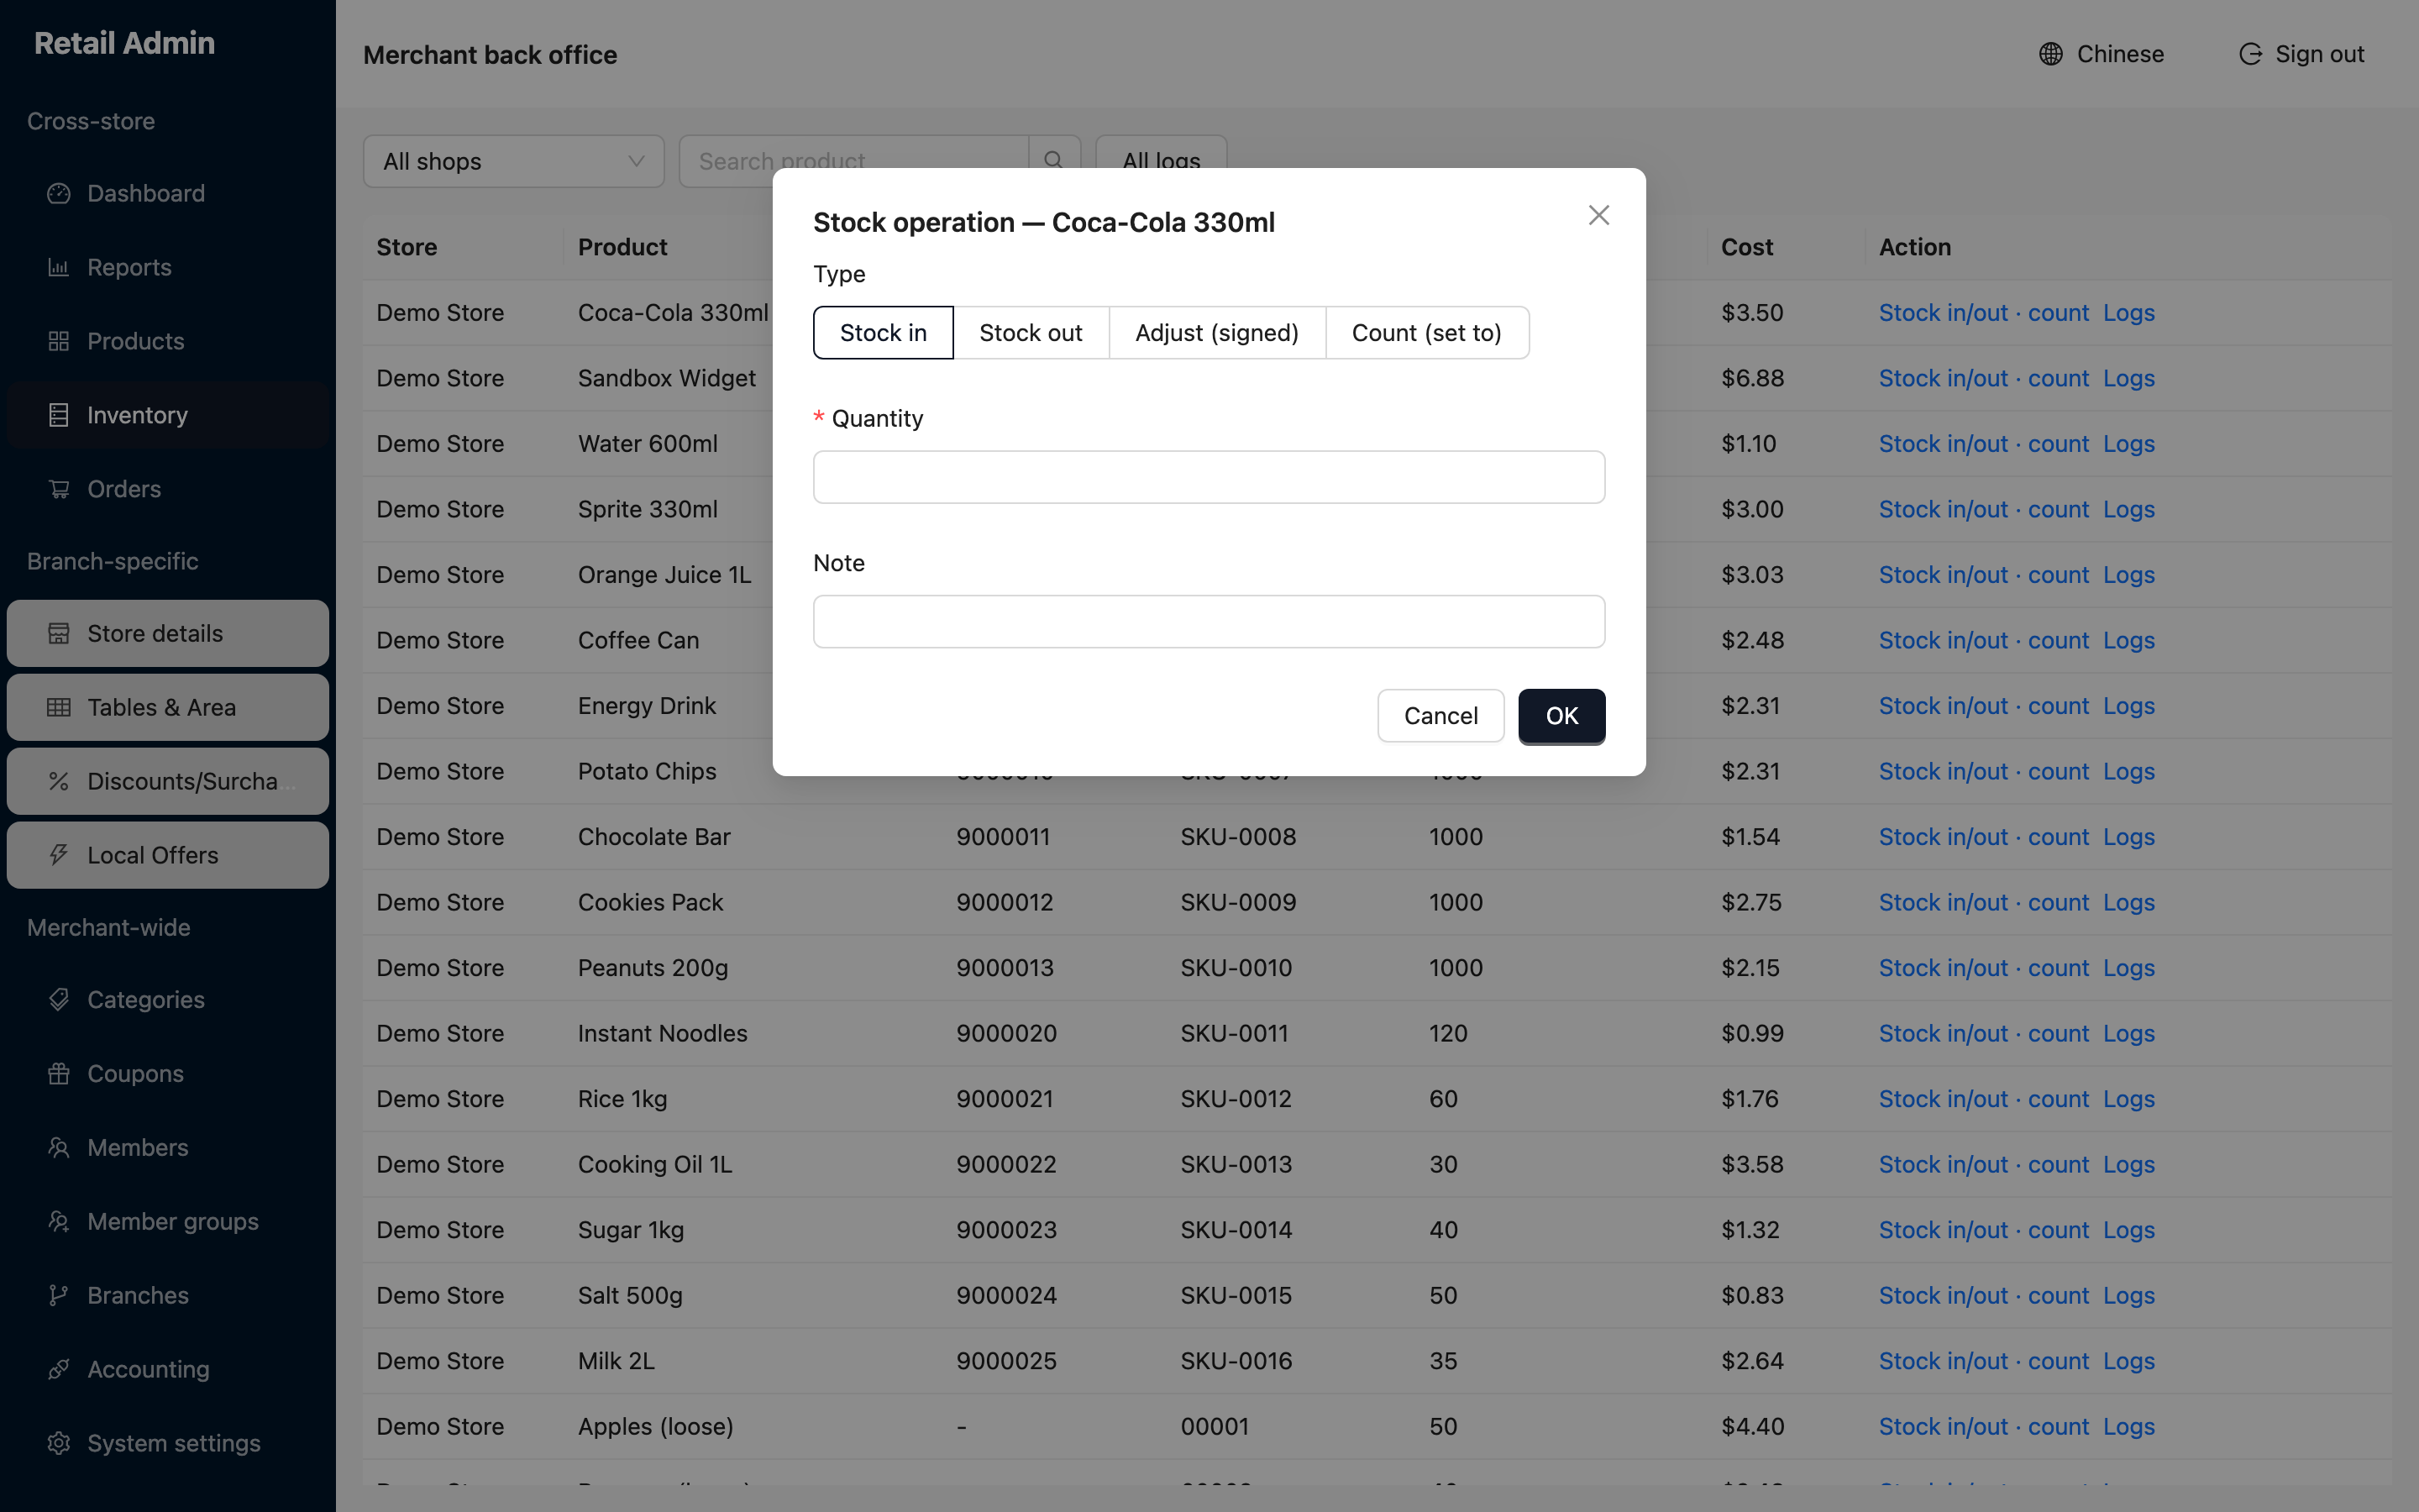This screenshot has width=2419, height=1512.
Task: Click the Cost column header
Action: (1746, 247)
